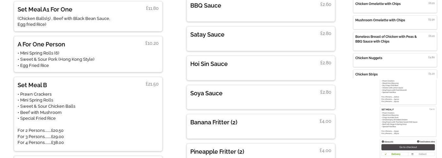This screenshot has width=442, height=158.
Task: Click Set Meal F card
Action: (408, 121)
